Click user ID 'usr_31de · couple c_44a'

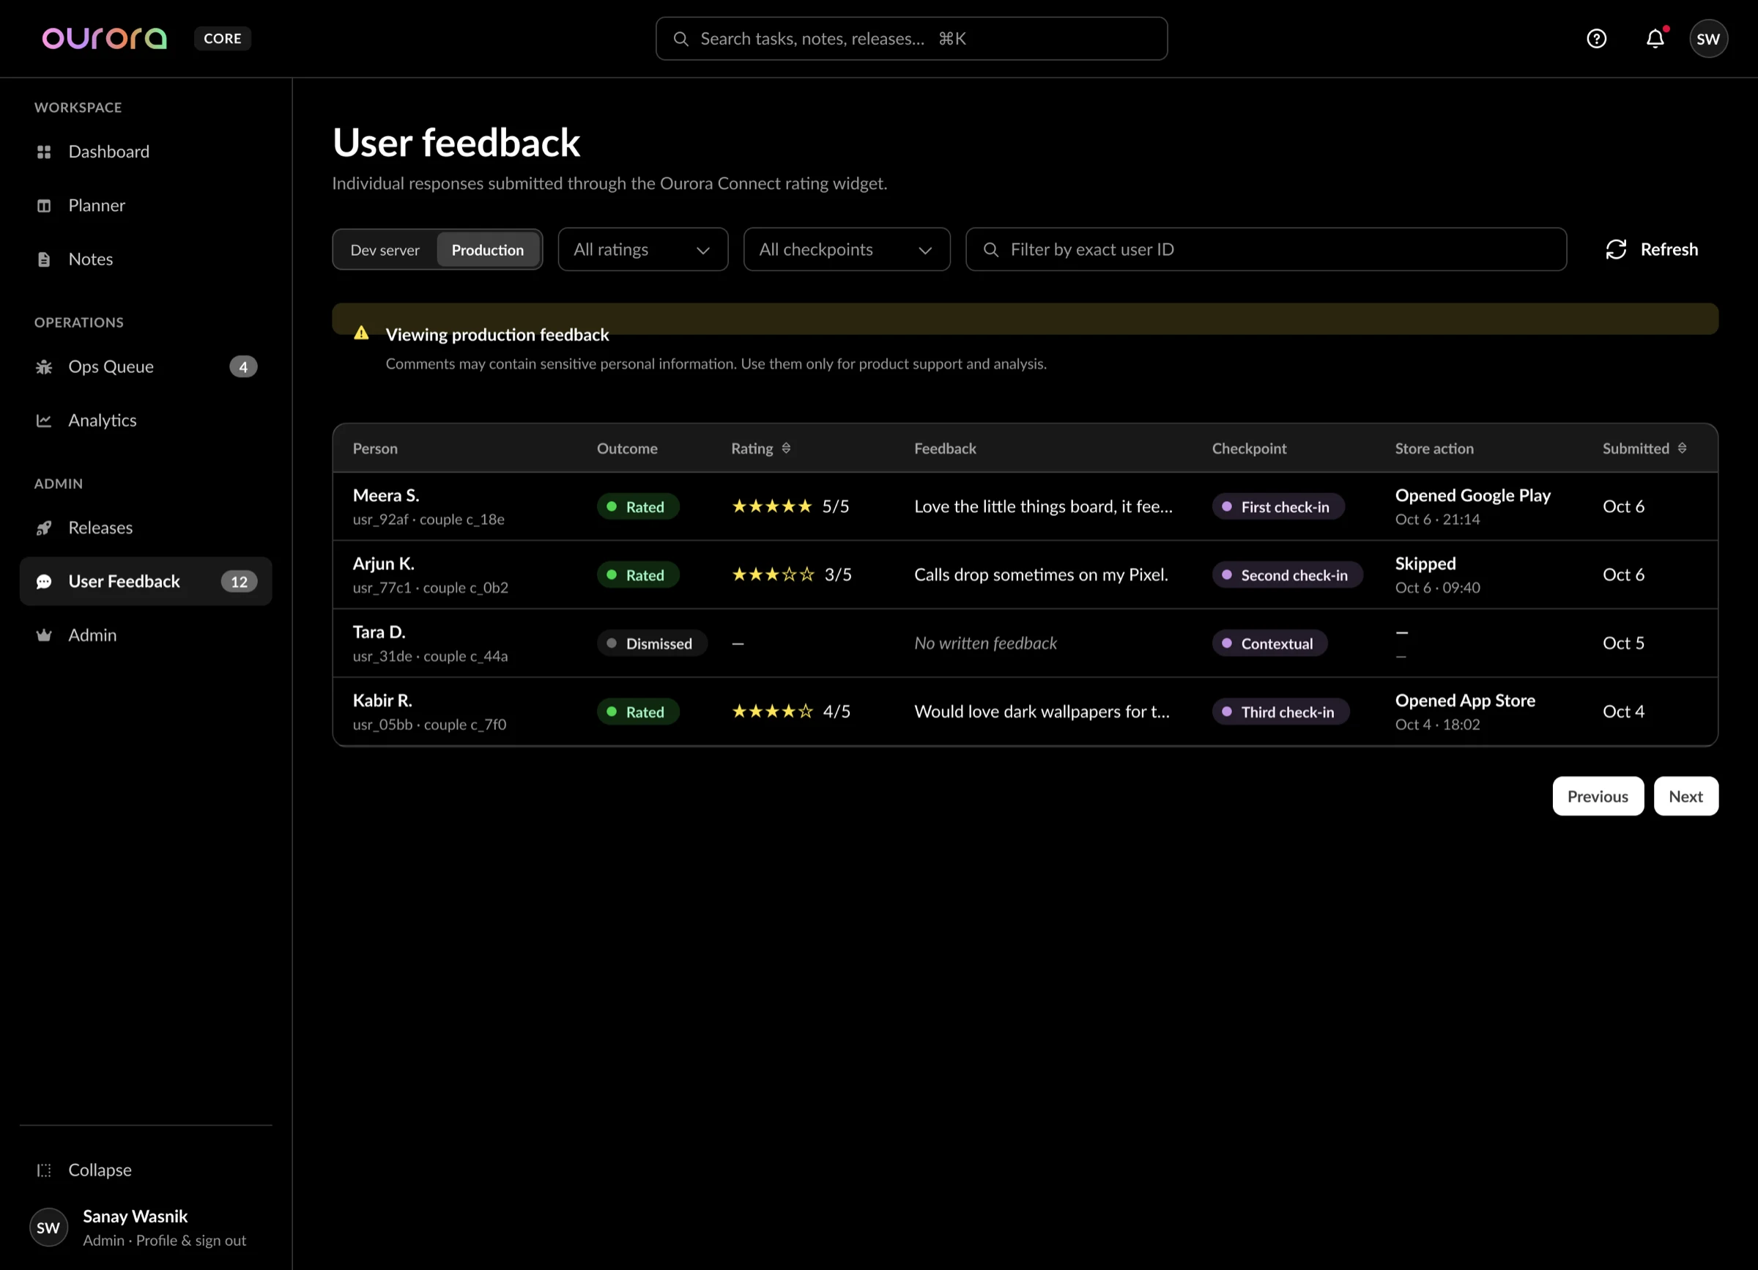tap(430, 656)
